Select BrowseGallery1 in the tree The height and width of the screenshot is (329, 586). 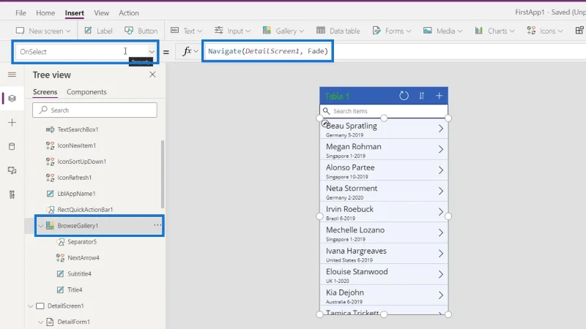tap(78, 226)
